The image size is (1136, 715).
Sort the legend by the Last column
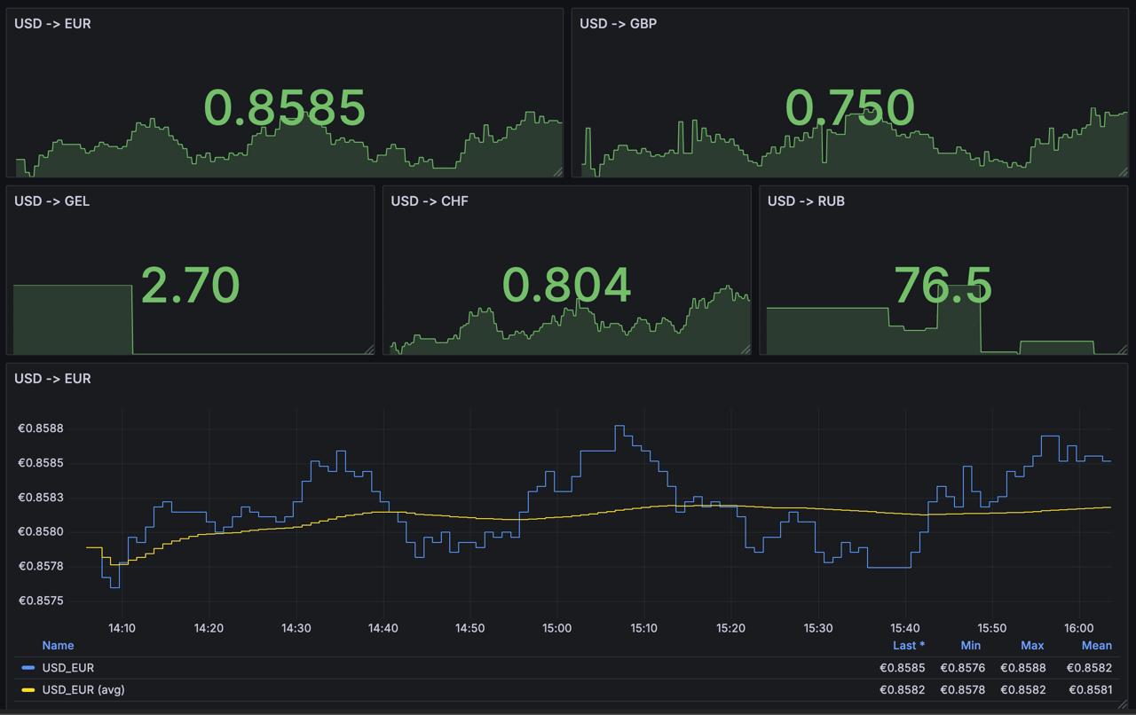point(908,645)
